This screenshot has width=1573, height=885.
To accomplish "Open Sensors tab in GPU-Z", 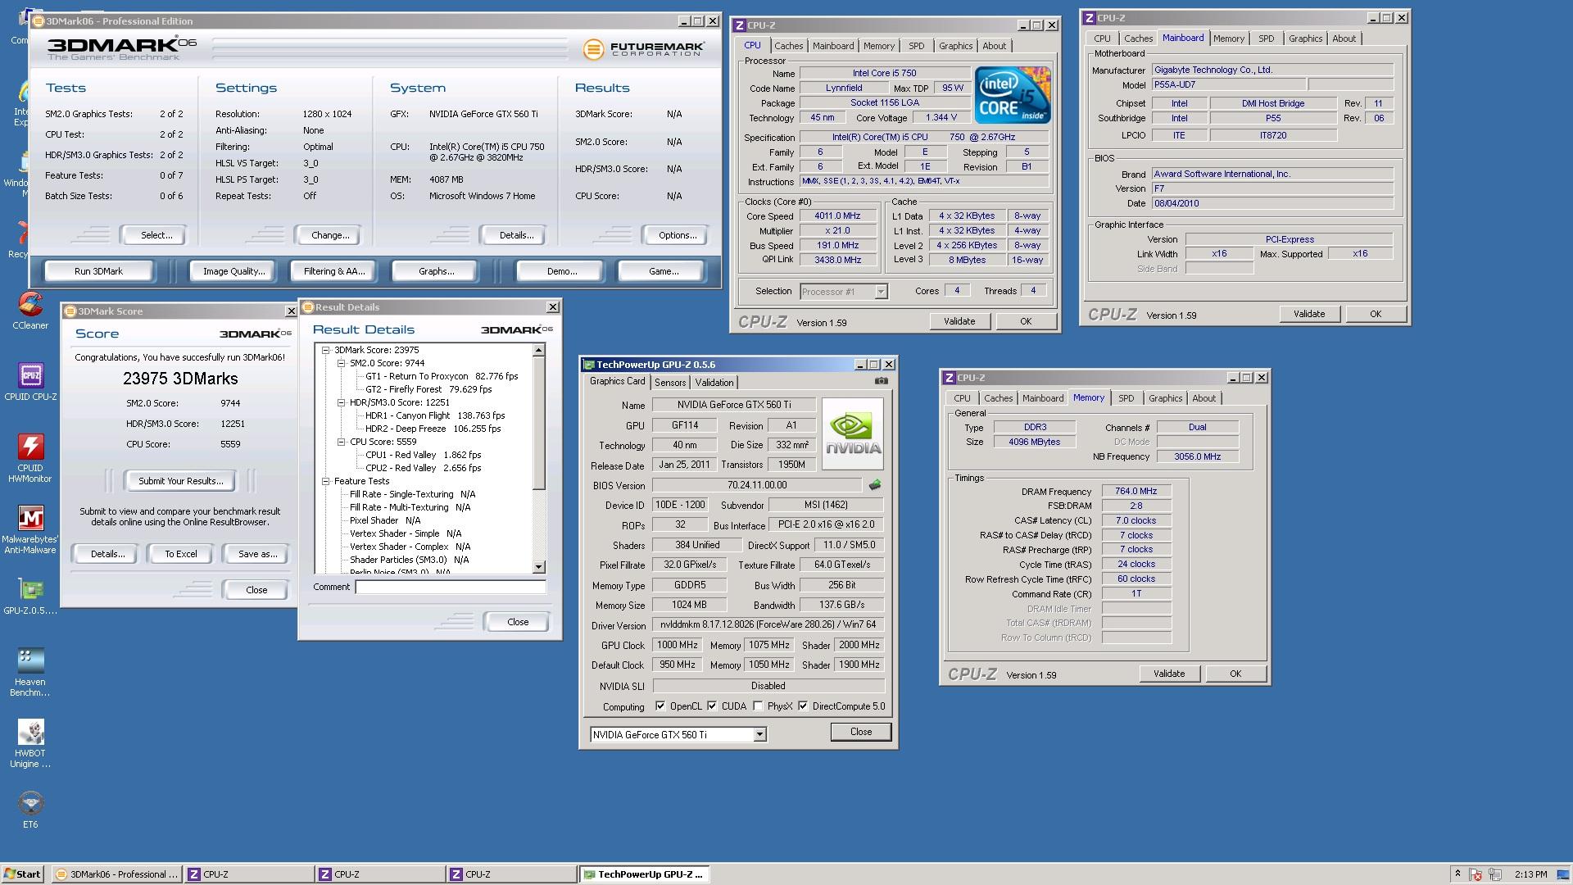I will [670, 383].
